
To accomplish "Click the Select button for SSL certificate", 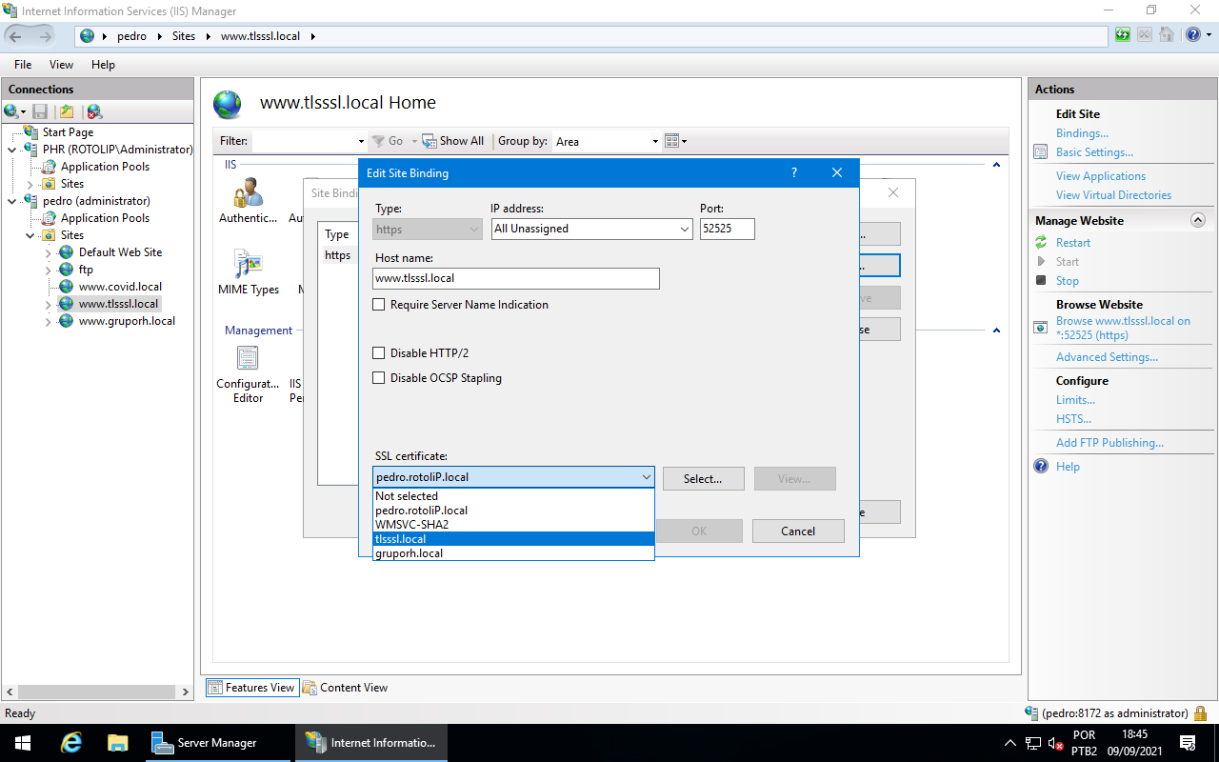I will pyautogui.click(x=703, y=478).
